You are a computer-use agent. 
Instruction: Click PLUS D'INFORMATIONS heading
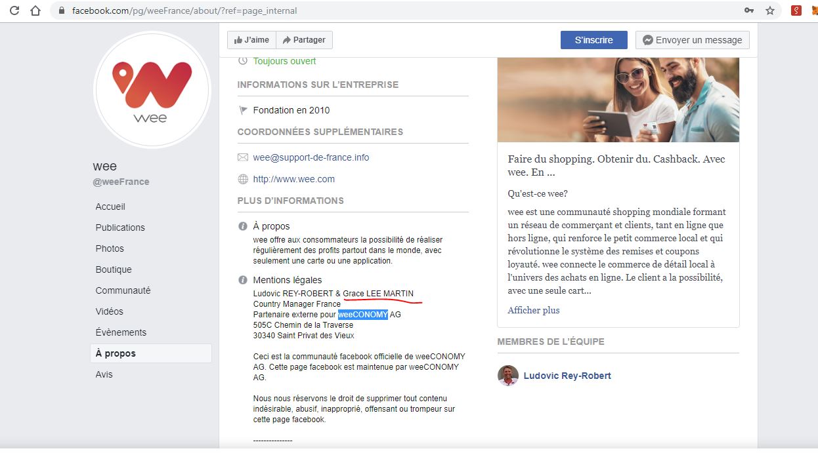[x=291, y=201]
